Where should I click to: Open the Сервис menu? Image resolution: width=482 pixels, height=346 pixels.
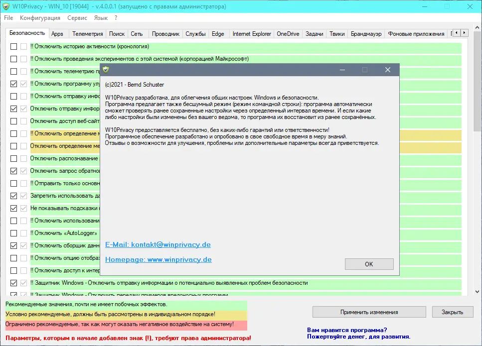coord(77,18)
